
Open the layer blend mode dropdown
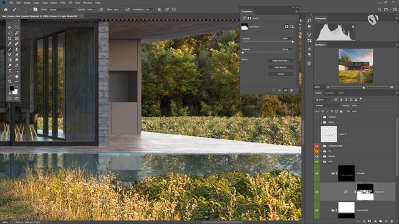(327, 105)
